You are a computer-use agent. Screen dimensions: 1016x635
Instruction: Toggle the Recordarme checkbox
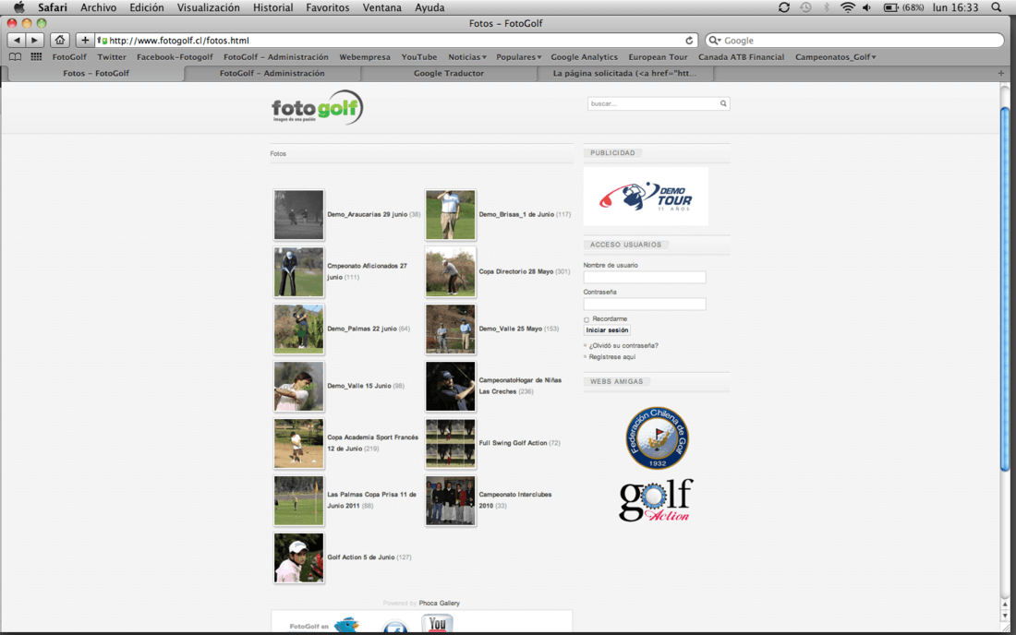coord(587,319)
